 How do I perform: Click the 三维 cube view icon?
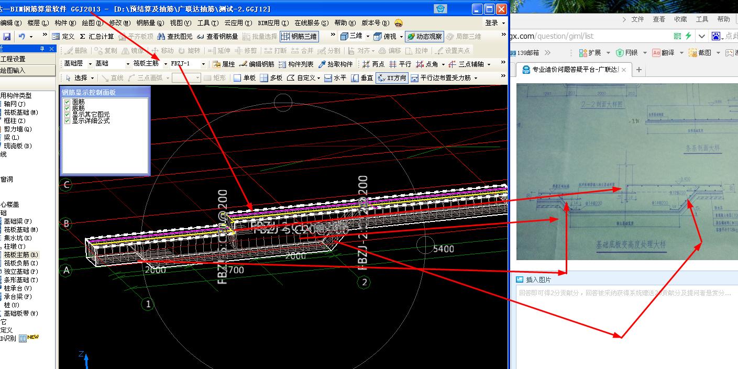(x=351, y=37)
